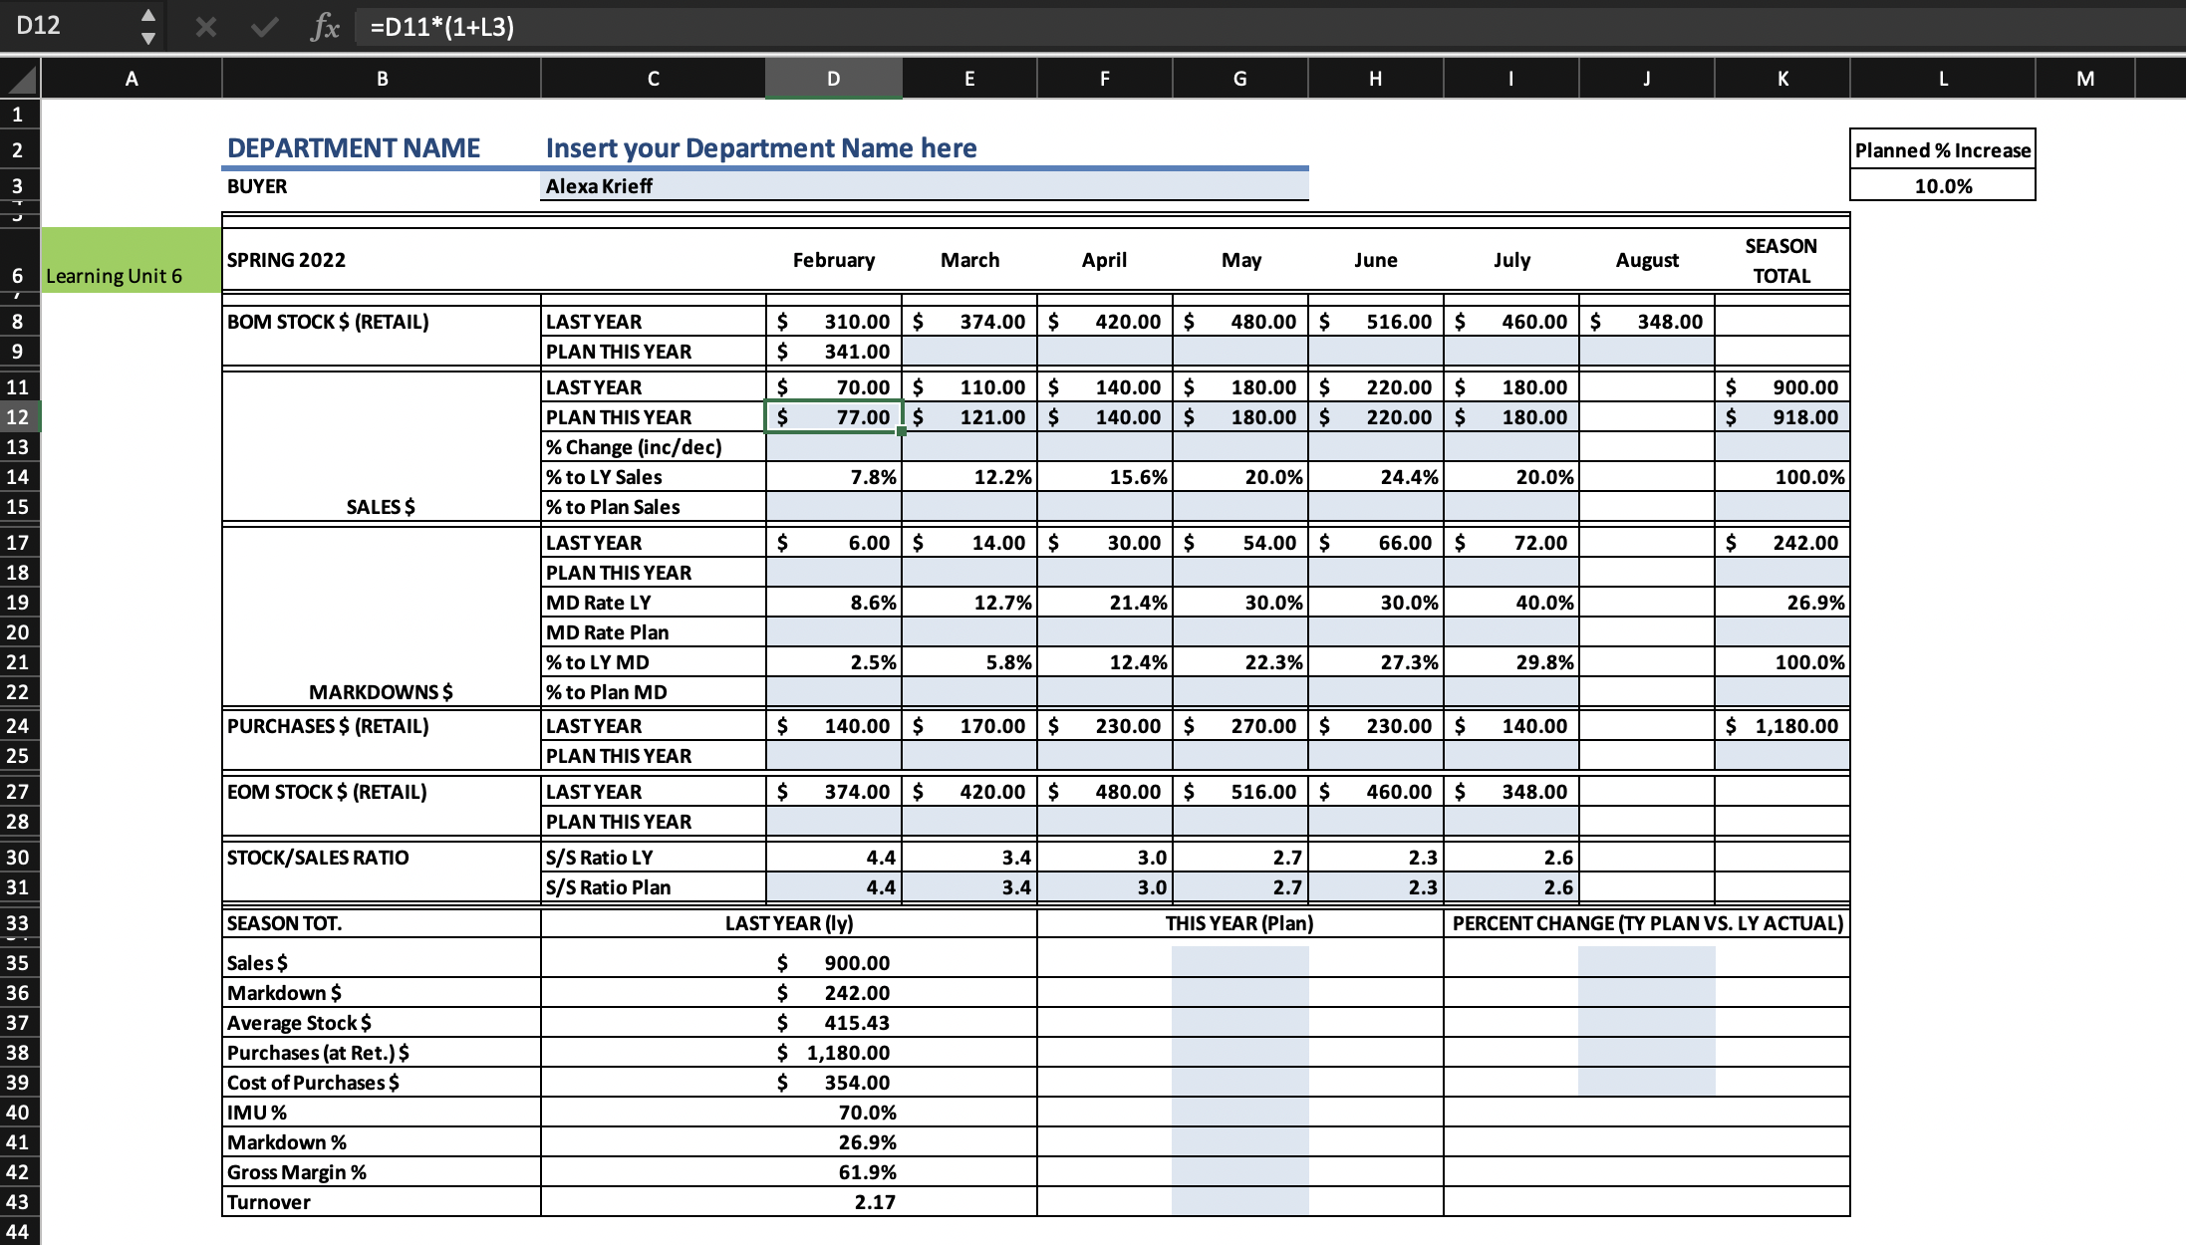Screen dimensions: 2186x1245
Task: Click the confirm entry checkmark icon
Action: pos(264,27)
